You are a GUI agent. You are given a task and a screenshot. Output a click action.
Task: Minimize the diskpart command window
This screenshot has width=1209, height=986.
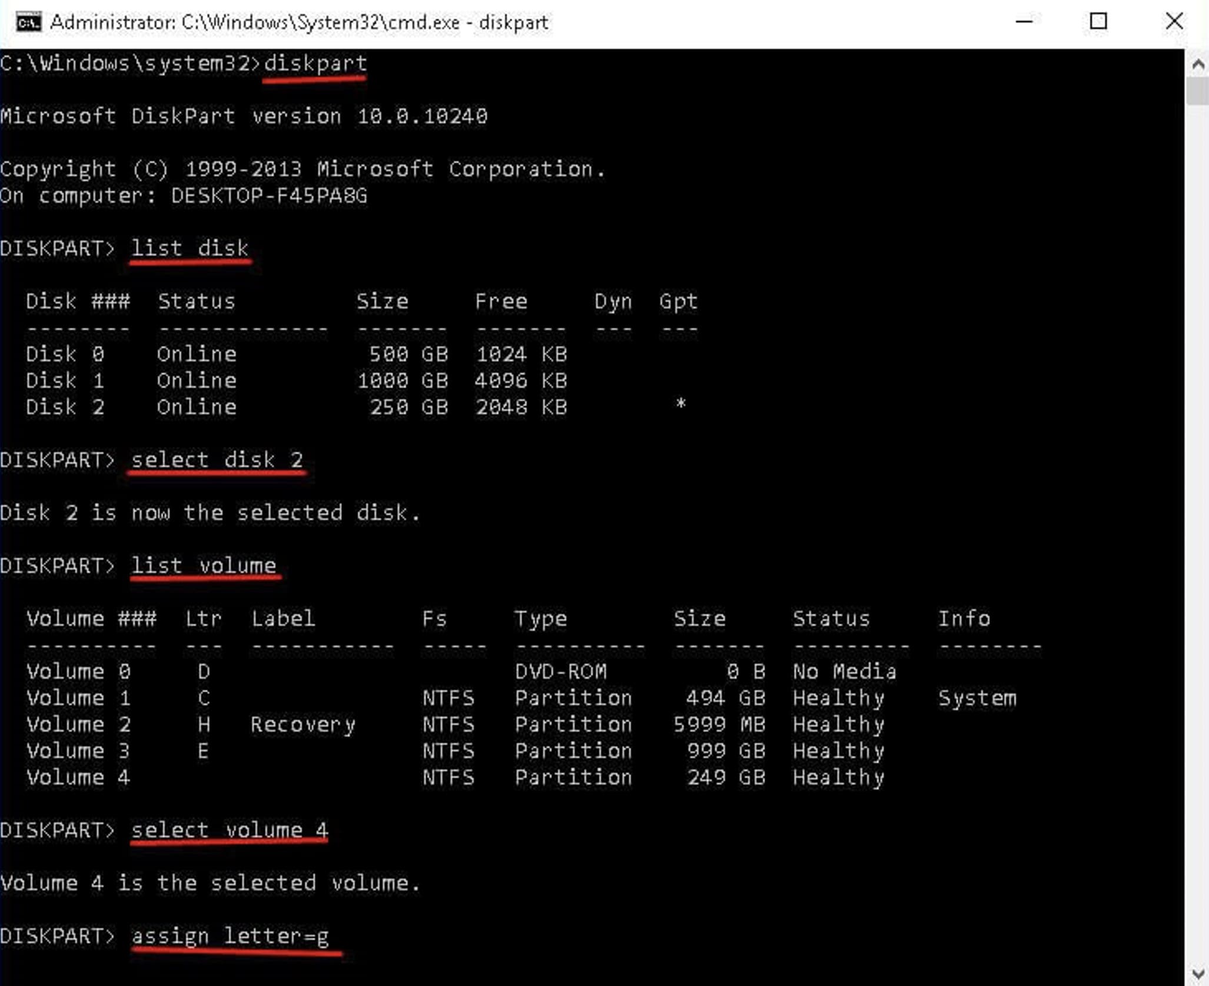click(x=1024, y=22)
